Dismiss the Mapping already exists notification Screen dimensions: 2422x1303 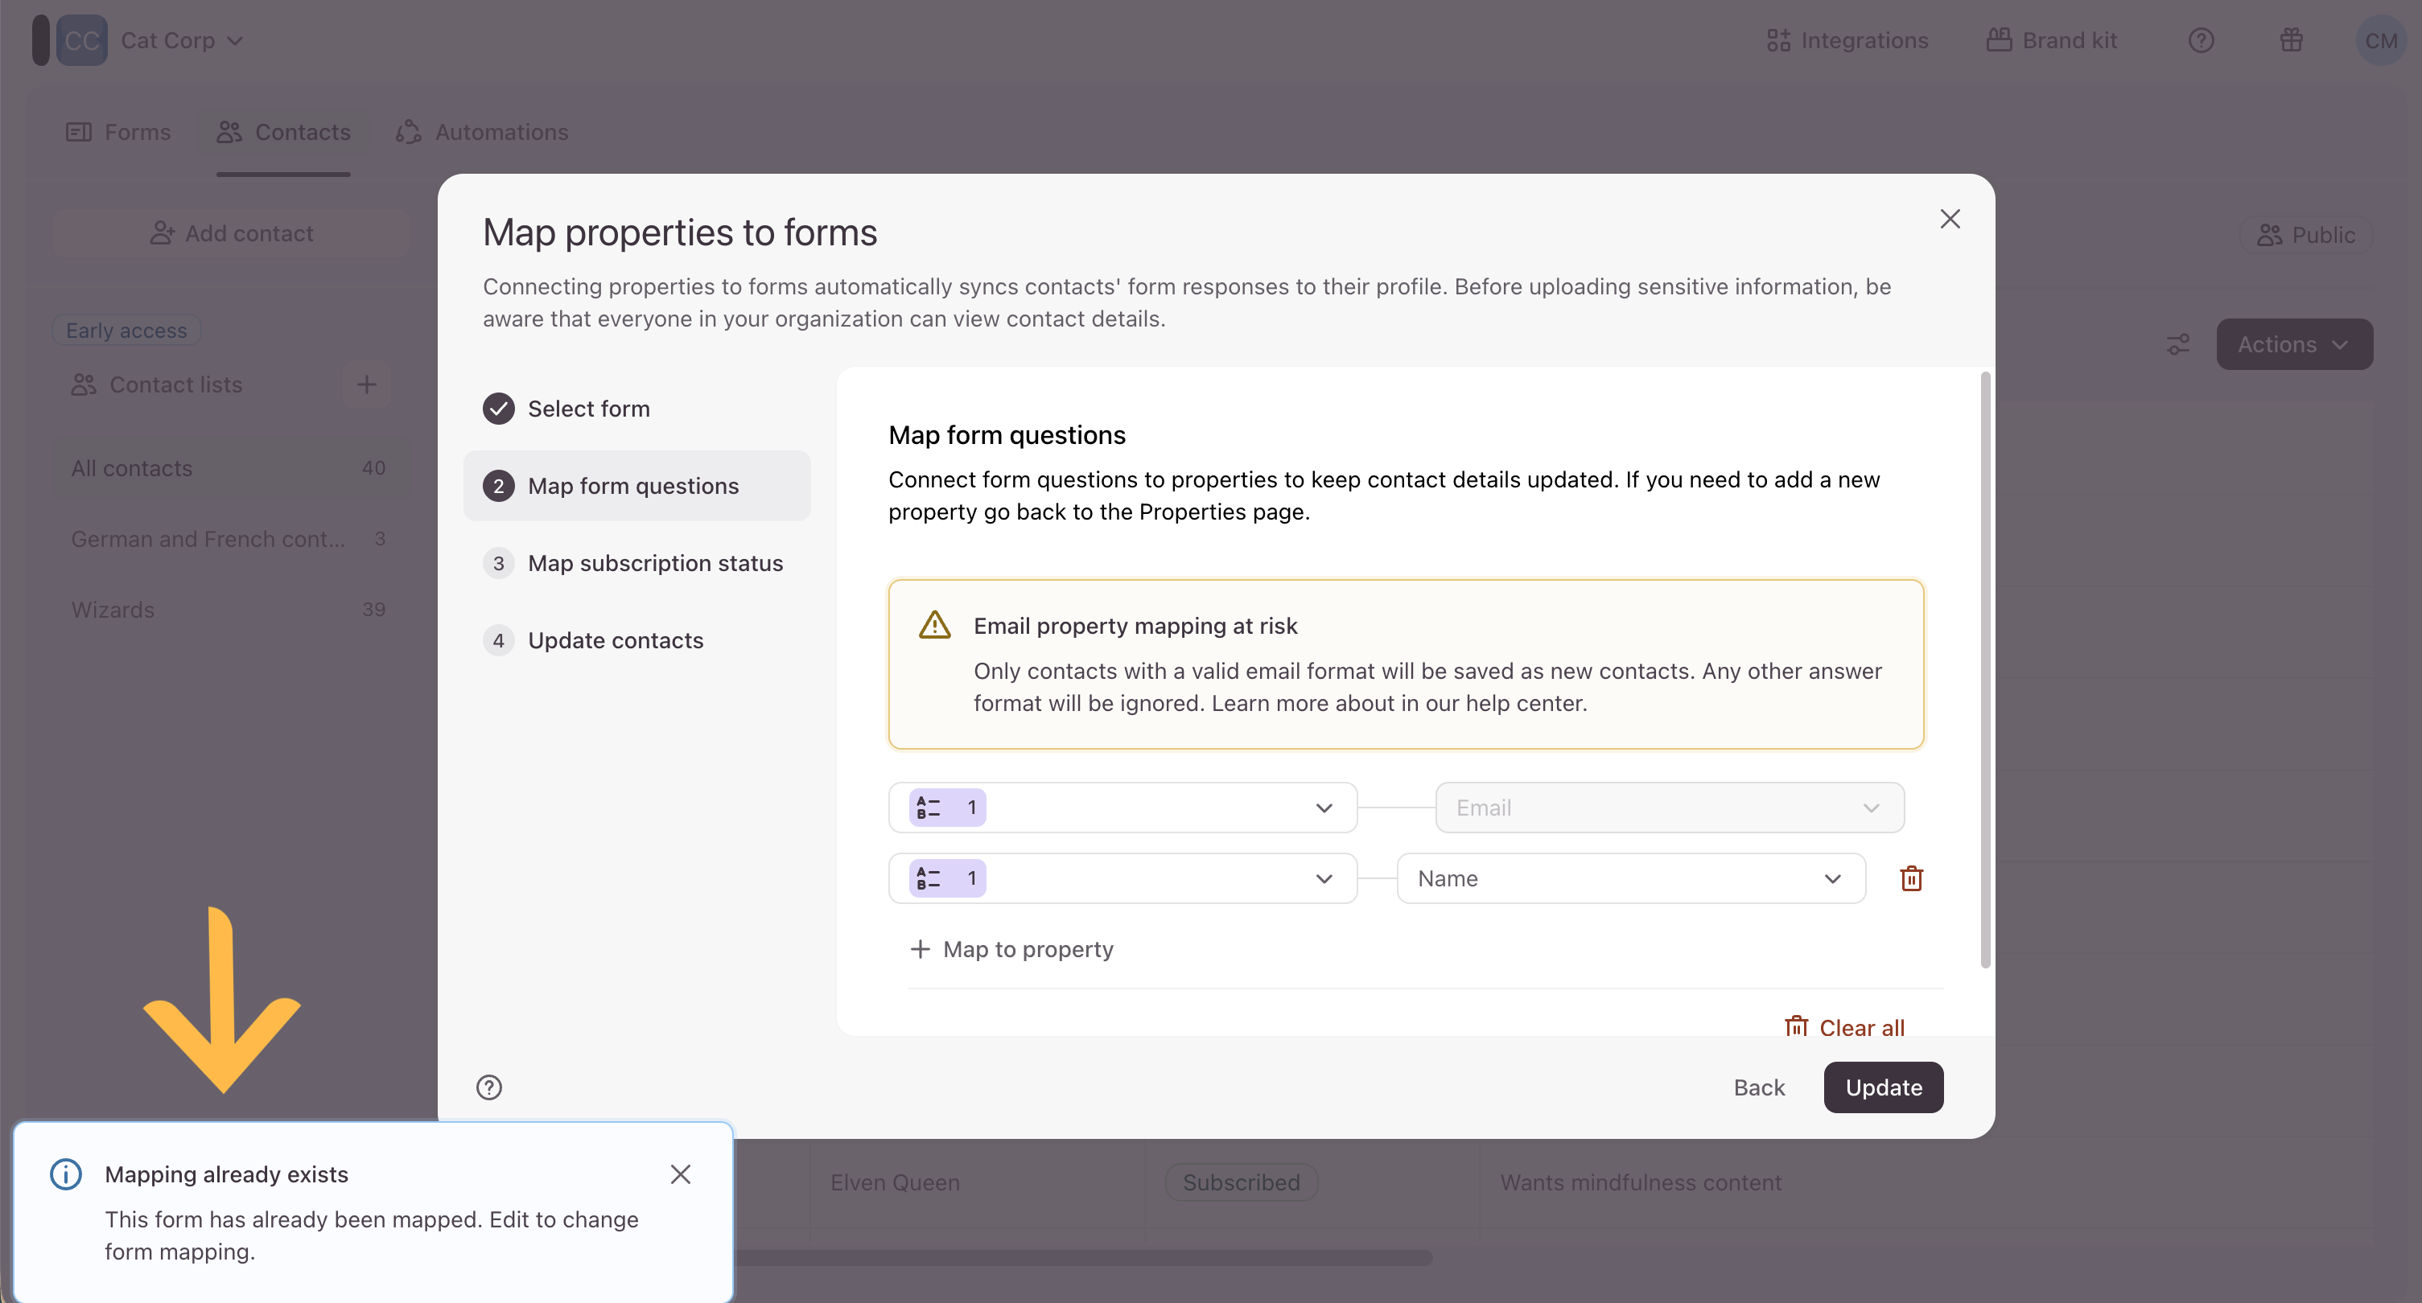(681, 1174)
